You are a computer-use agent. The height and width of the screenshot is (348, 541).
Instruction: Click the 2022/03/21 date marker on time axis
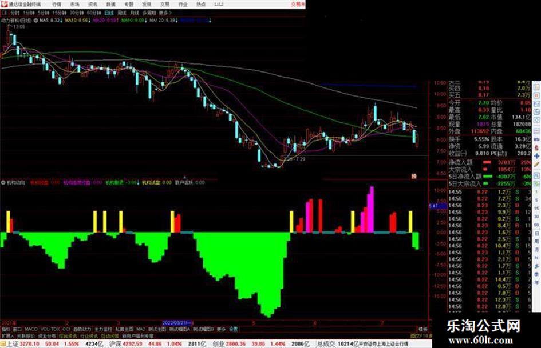[x=177, y=323]
